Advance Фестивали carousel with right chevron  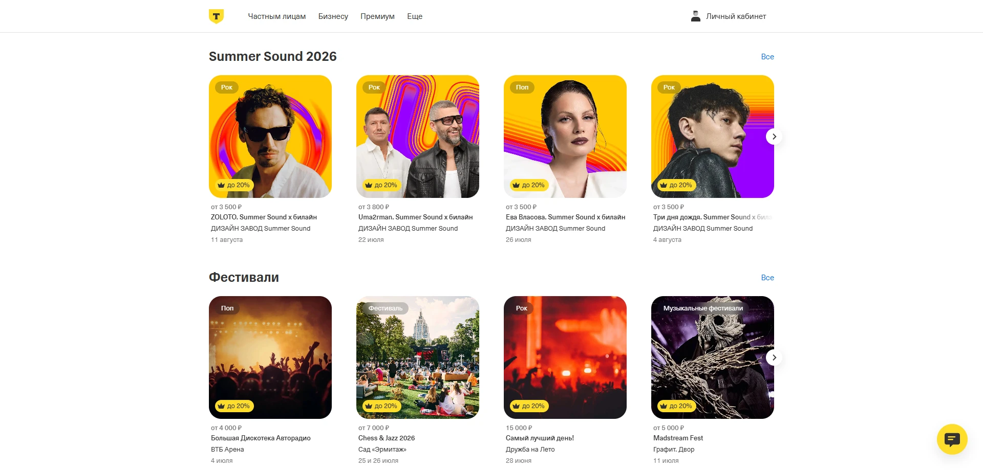(x=774, y=357)
